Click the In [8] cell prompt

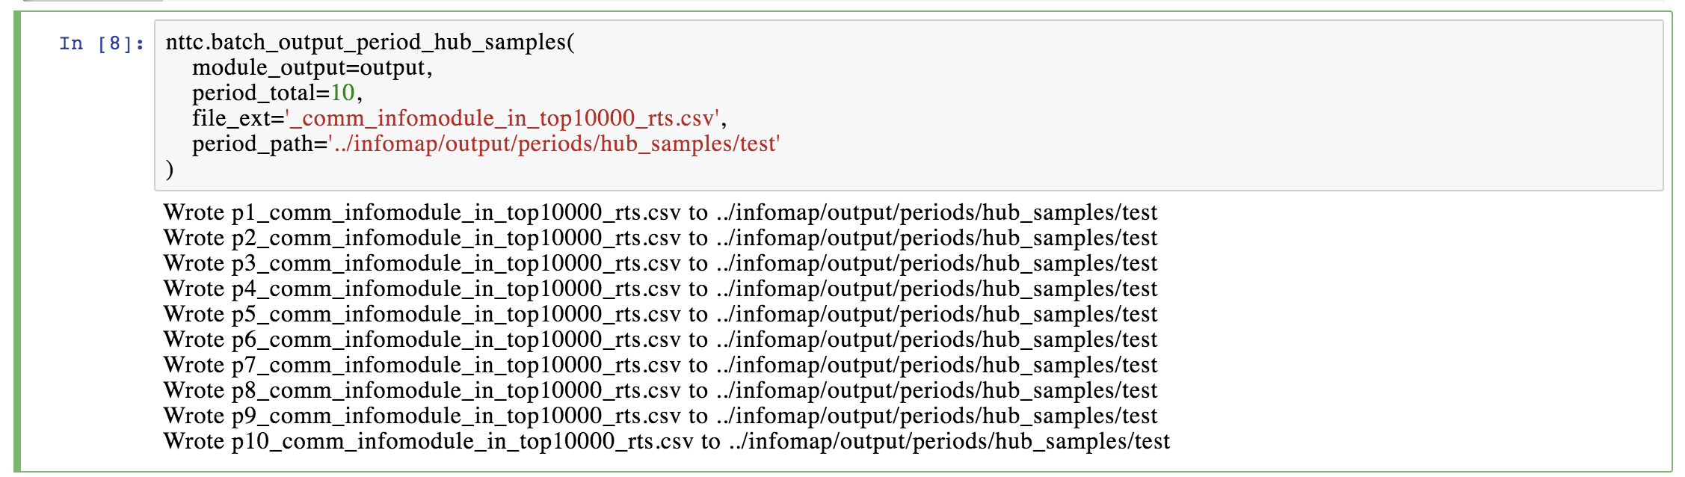[101, 43]
